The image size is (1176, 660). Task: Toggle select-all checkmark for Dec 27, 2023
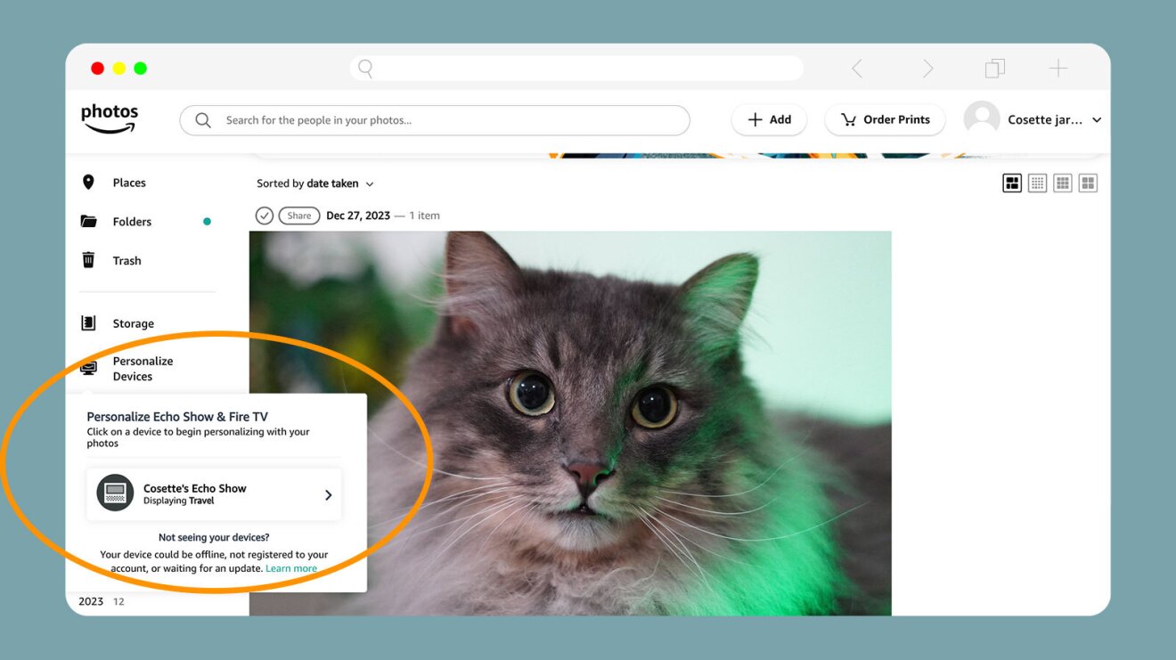(x=264, y=216)
